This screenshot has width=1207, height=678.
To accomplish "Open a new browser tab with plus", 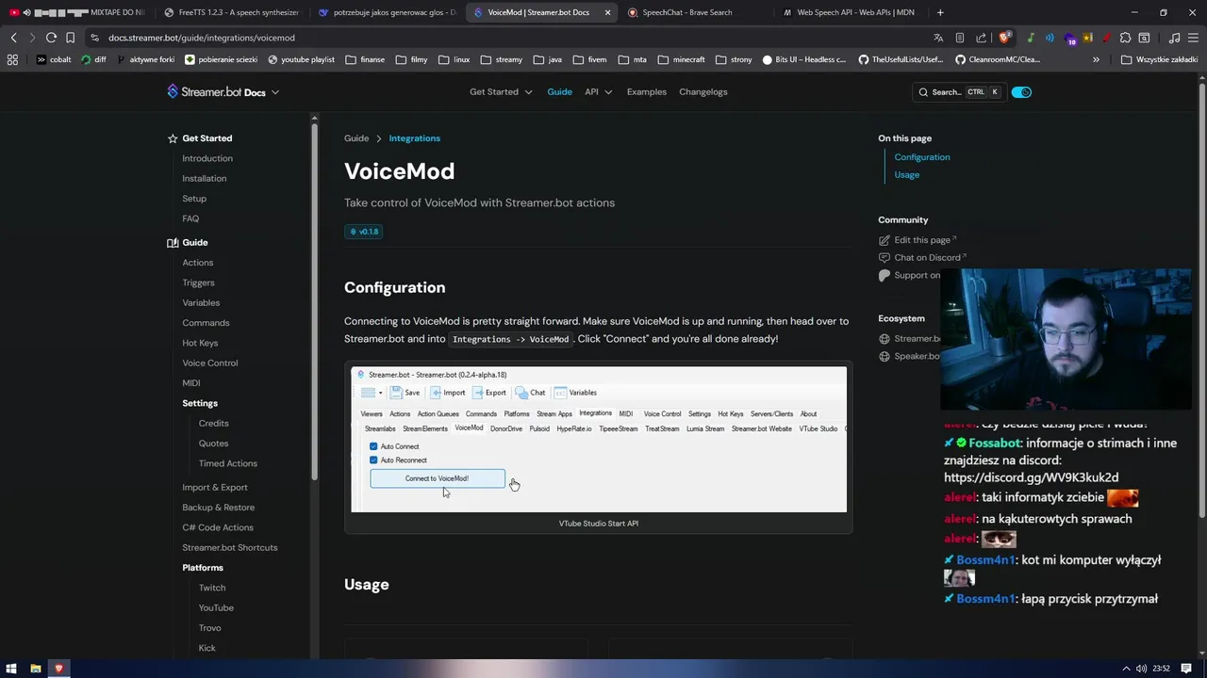I will pos(940,12).
